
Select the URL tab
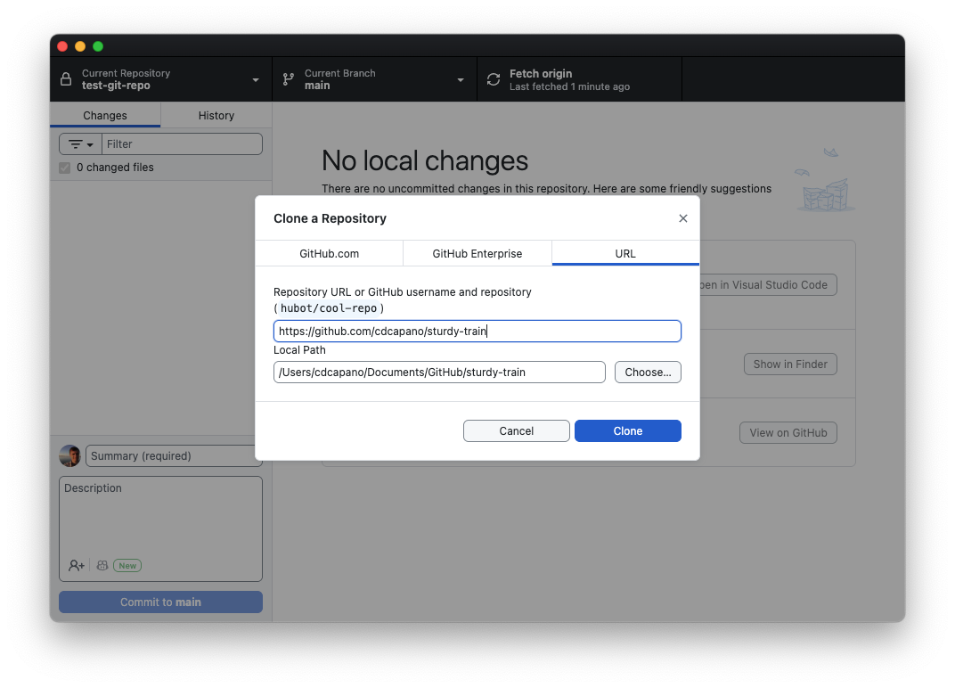click(x=625, y=253)
